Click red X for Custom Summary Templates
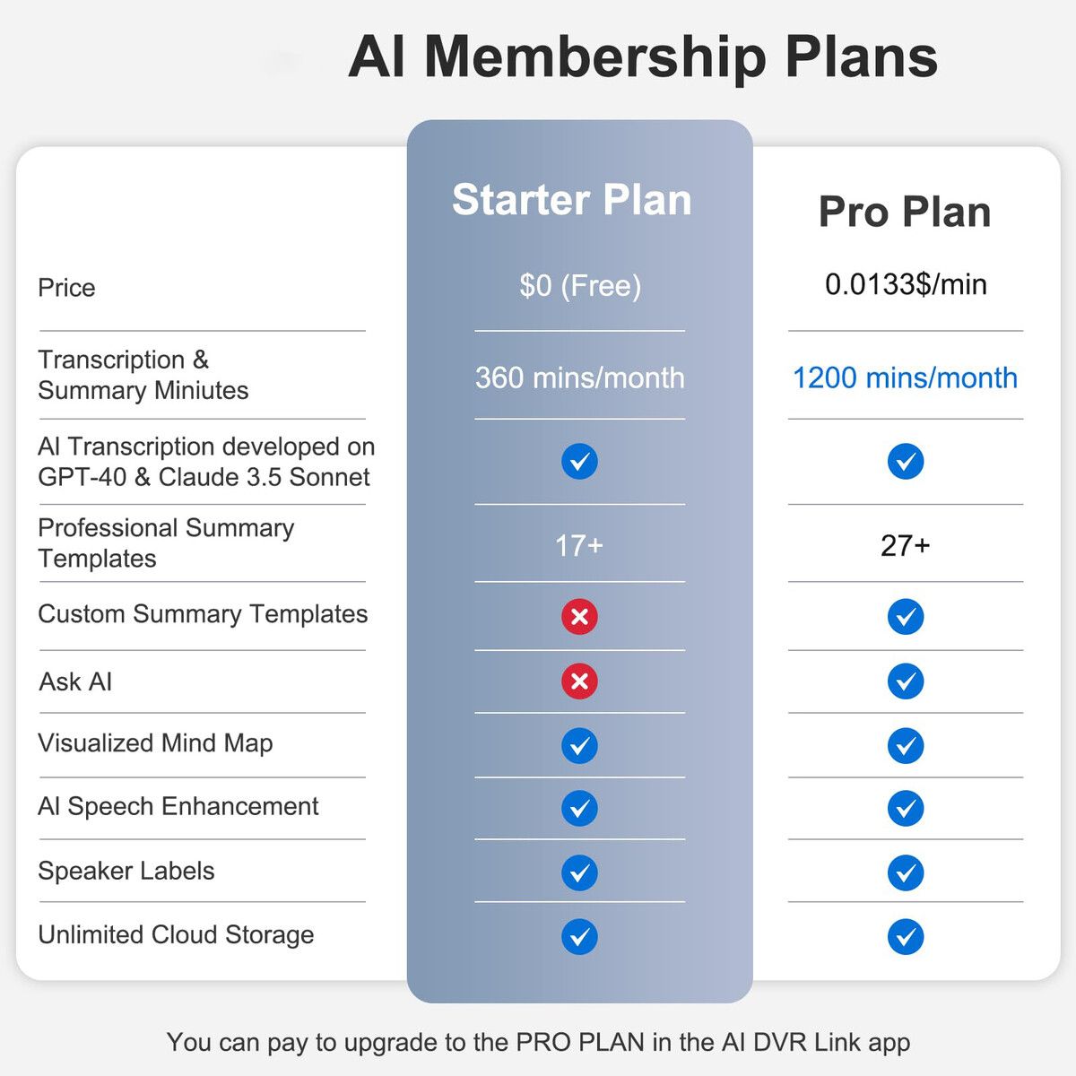This screenshot has height=1076, width=1076. coord(579,617)
